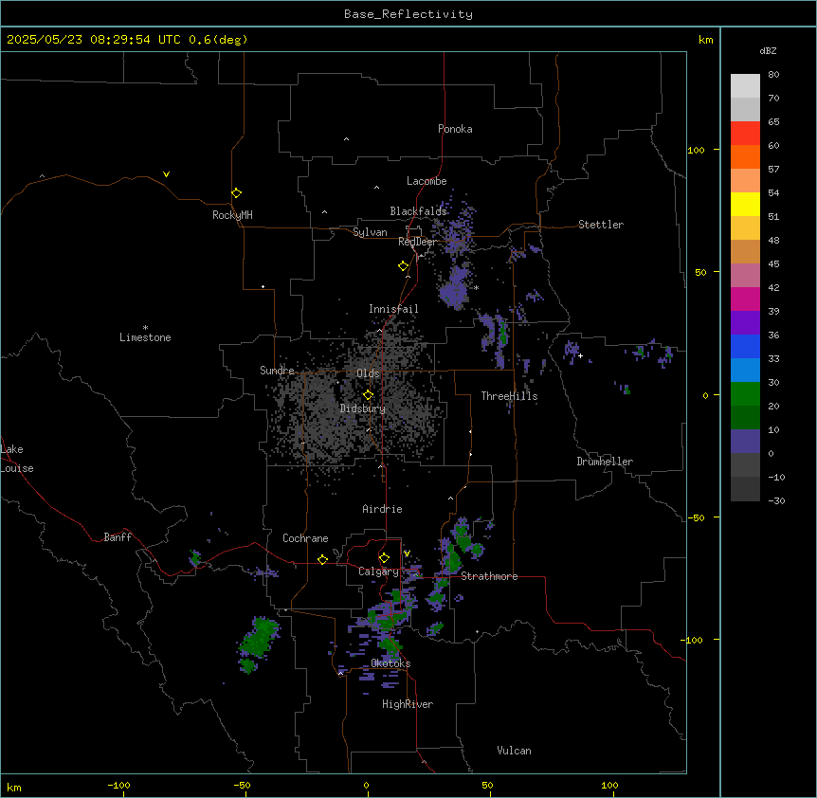This screenshot has height=798, width=817.
Task: Click the asterisk marker above Limestone label
Action: [145, 328]
